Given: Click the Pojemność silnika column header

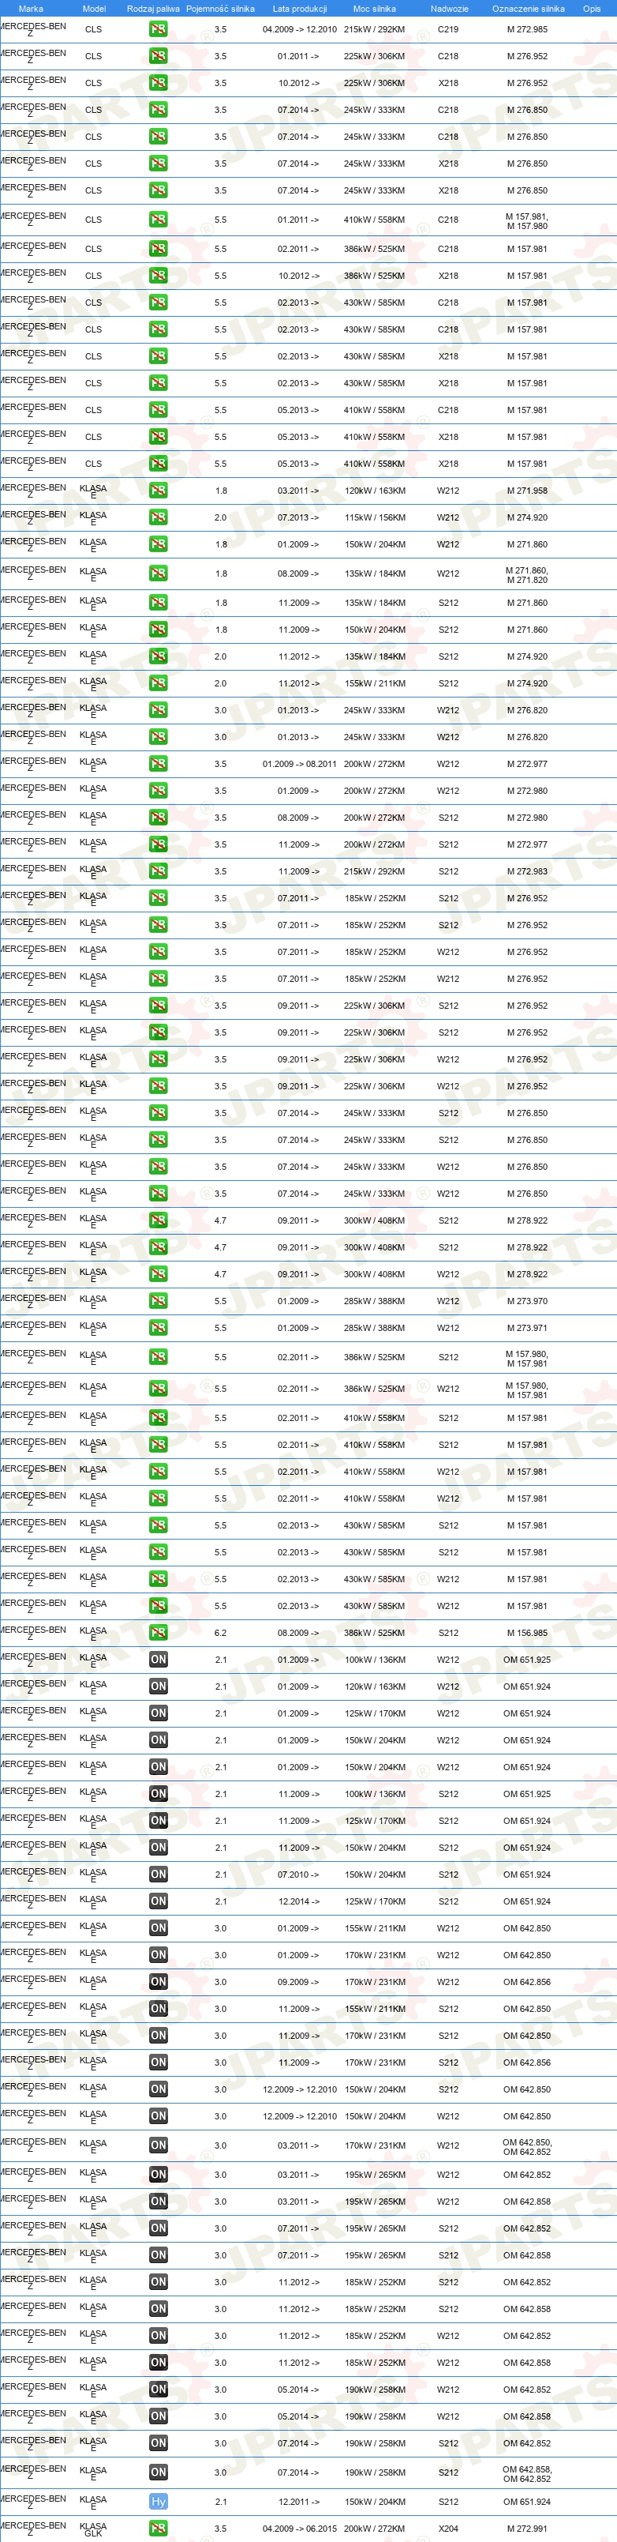Looking at the screenshot, I should (x=220, y=8).
